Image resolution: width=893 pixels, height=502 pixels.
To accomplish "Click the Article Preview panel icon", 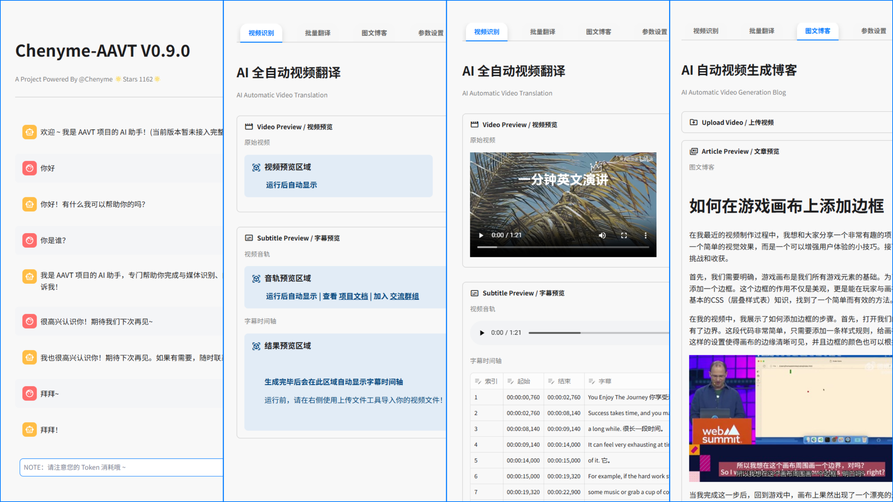I will click(693, 151).
